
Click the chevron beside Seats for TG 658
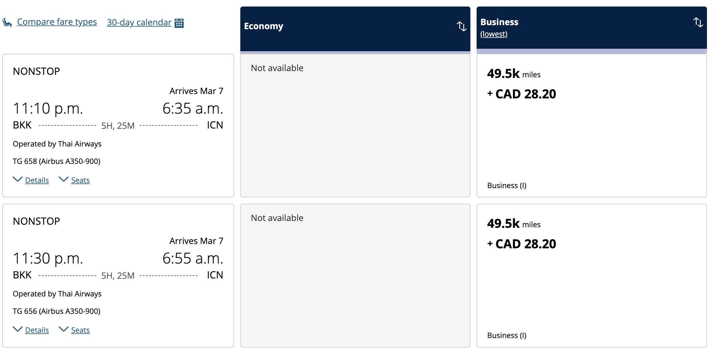tap(63, 179)
